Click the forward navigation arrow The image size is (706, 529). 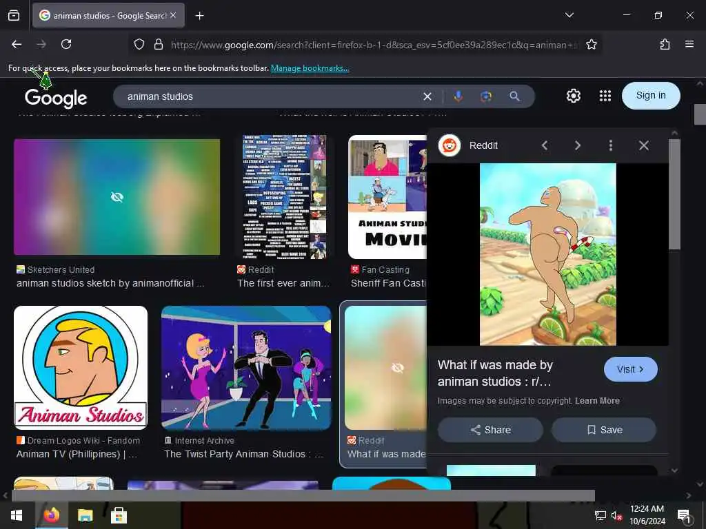pos(41,44)
